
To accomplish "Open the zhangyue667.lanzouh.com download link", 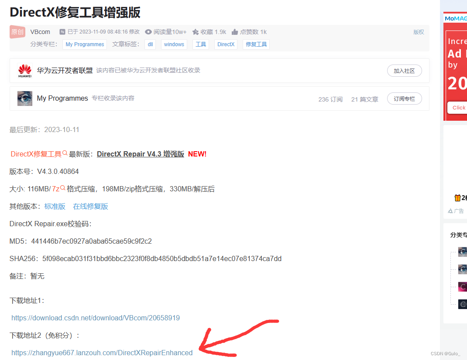I will [x=102, y=353].
